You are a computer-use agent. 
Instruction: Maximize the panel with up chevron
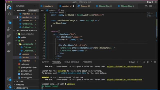tap(152, 62)
